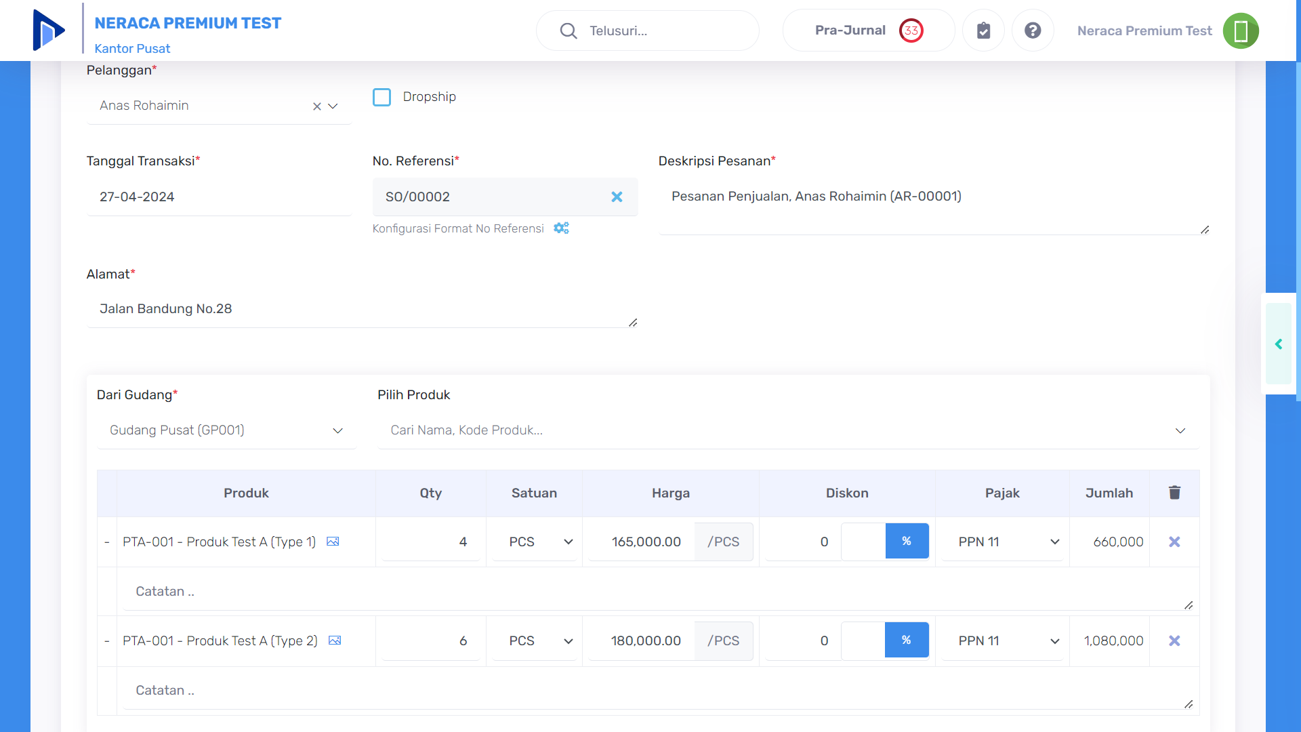Click discount value 0 for Type 2 row
Viewport: 1301px width, 732px height.
[804, 641]
